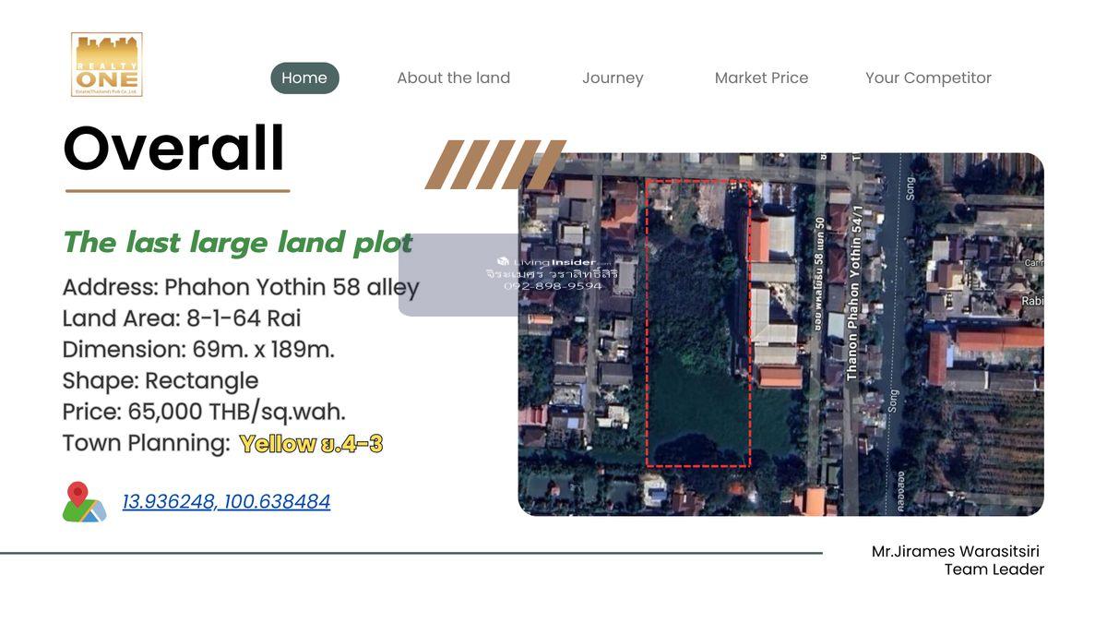Click the Thanon Phahon Yothin 54/1 road label

point(852,309)
